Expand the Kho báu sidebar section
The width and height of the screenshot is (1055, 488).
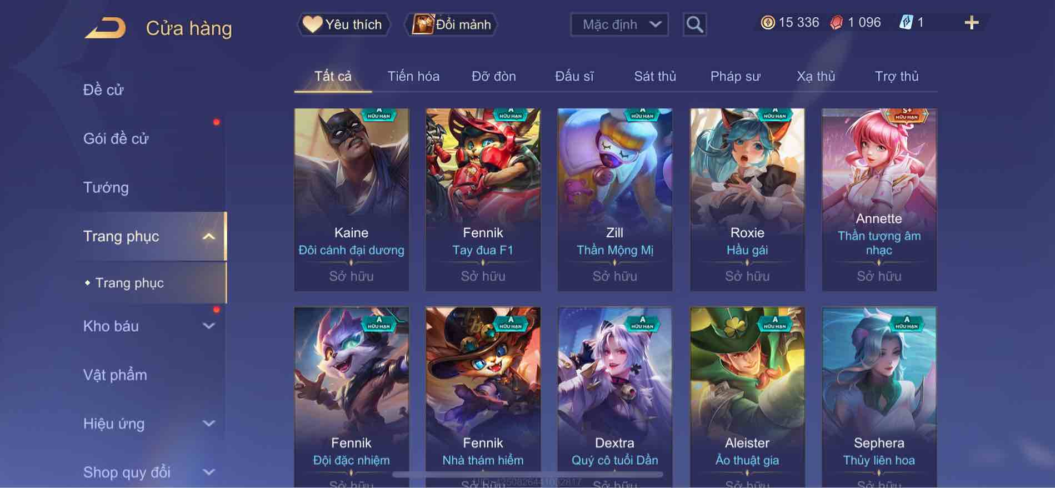pyautogui.click(x=208, y=326)
